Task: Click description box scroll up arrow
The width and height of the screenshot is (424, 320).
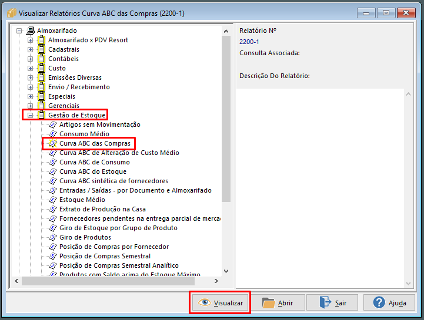Action: pos(408,95)
